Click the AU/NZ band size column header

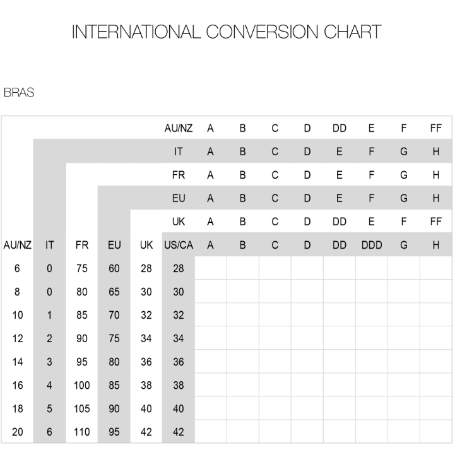(x=17, y=245)
